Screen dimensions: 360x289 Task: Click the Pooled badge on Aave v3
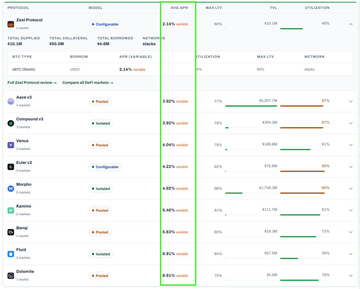pos(100,101)
